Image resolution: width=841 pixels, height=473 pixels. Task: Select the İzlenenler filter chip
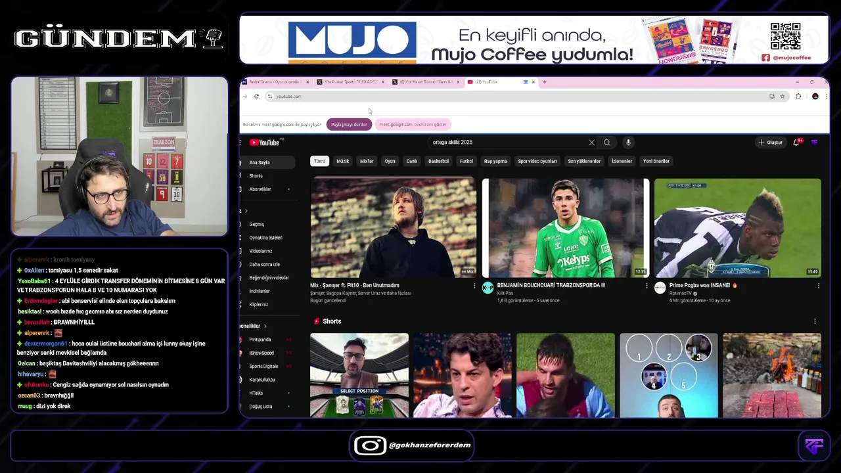[622, 161]
